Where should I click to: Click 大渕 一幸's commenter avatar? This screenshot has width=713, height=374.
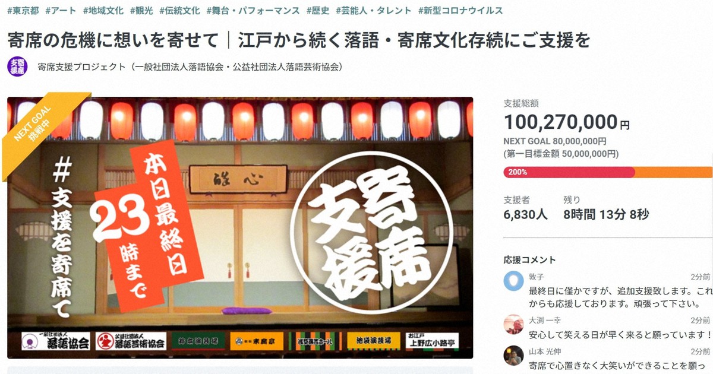(x=513, y=324)
